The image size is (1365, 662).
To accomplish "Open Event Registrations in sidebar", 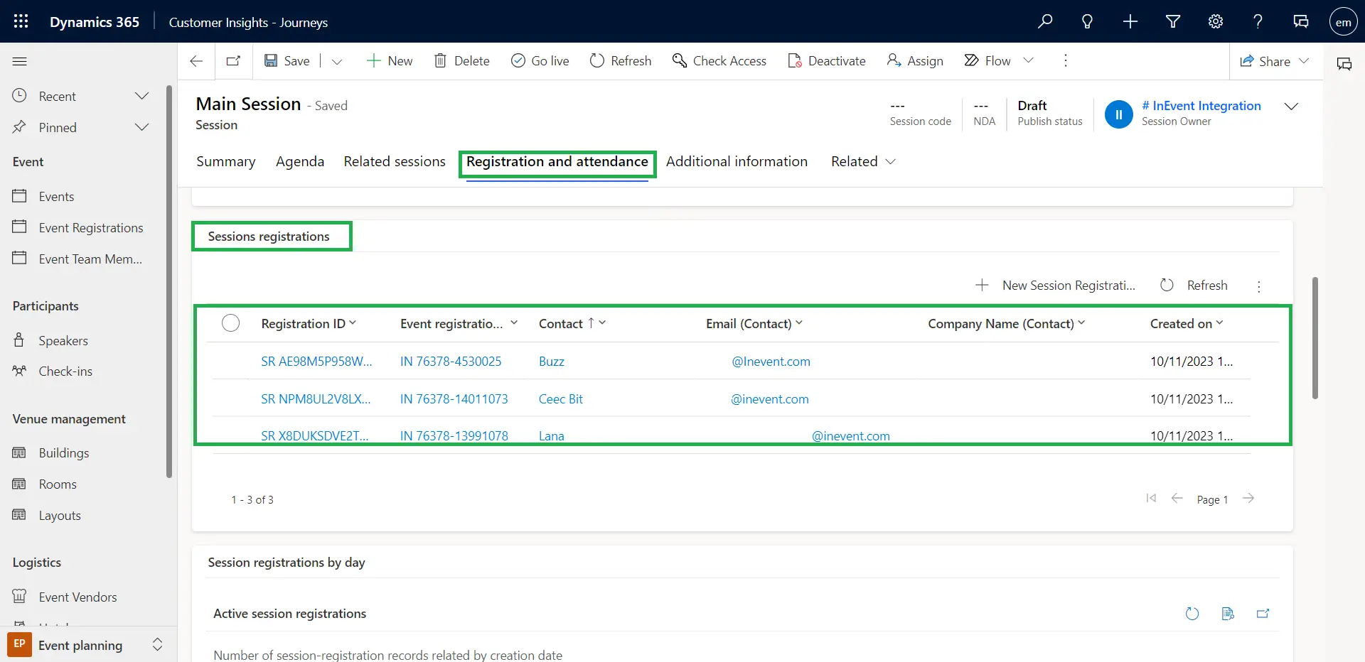I will pos(91,228).
